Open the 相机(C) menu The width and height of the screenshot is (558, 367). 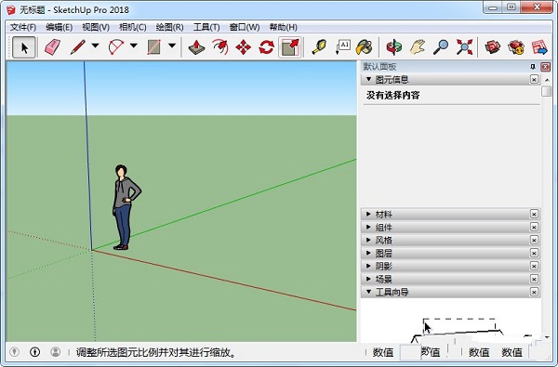133,27
